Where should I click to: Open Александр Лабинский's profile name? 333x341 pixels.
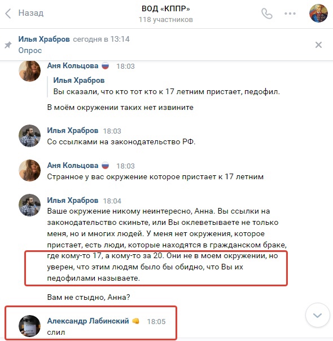88,321
